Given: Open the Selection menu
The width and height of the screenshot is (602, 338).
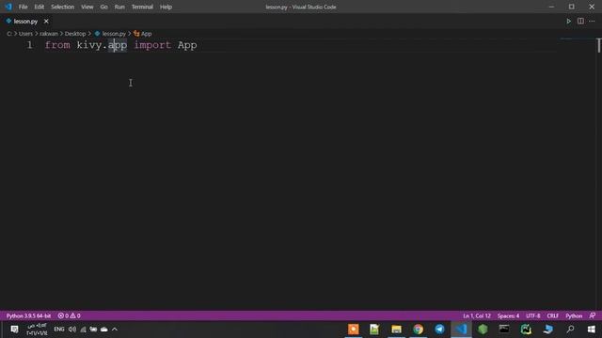Looking at the screenshot, I should tap(63, 7).
